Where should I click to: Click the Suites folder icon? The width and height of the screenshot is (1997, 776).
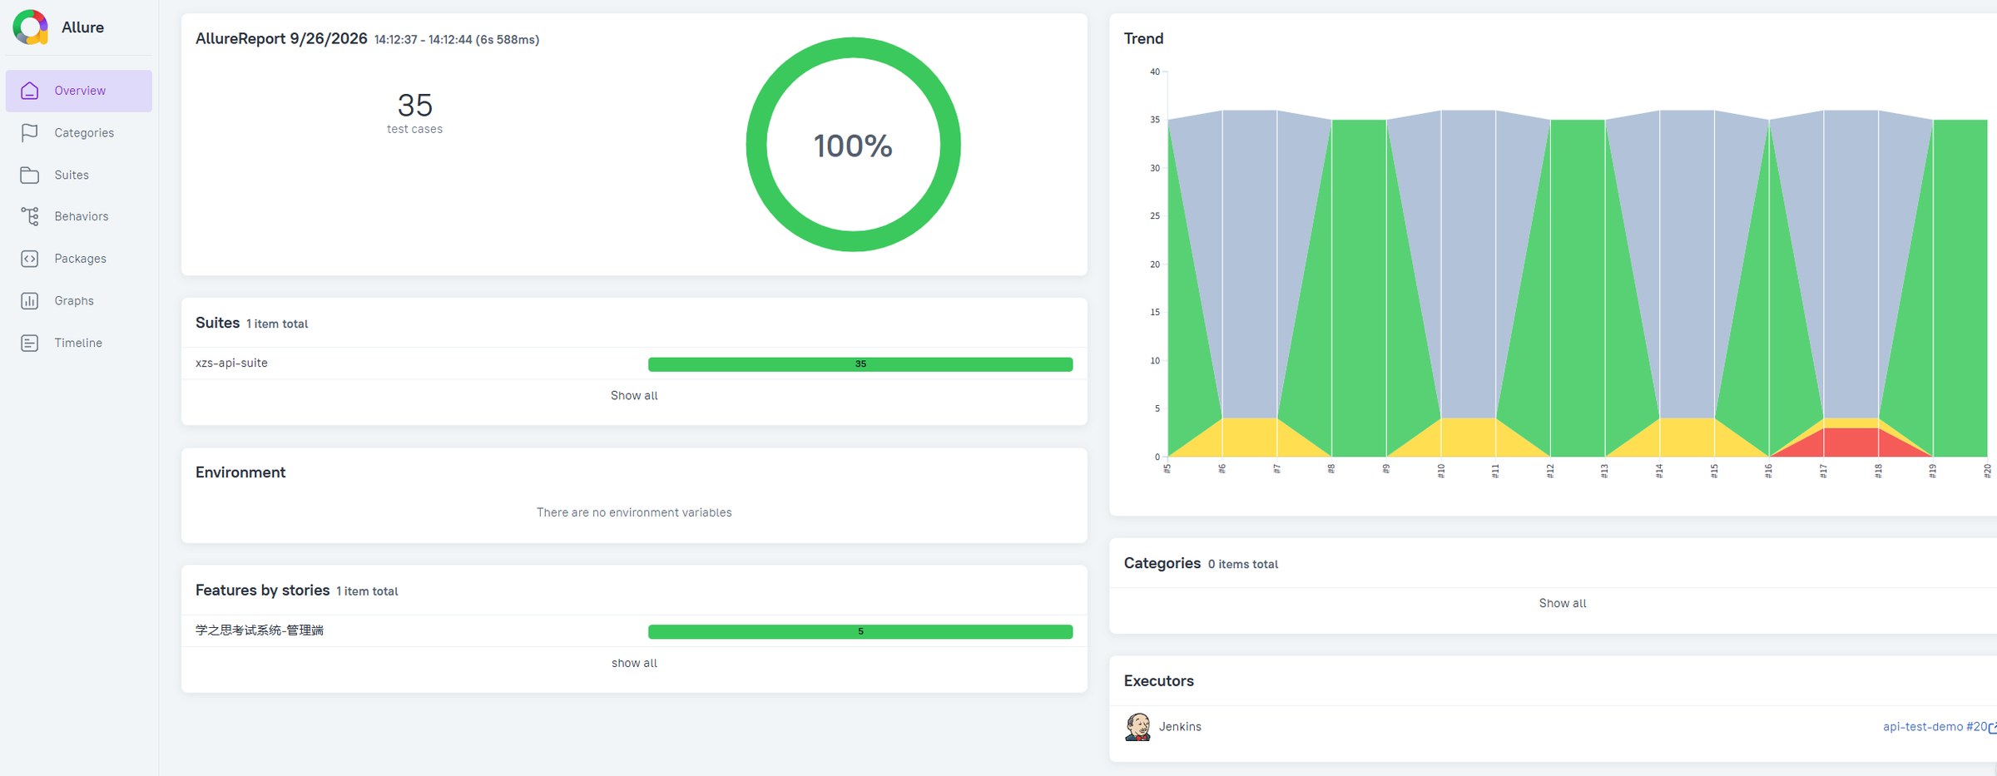click(x=30, y=175)
